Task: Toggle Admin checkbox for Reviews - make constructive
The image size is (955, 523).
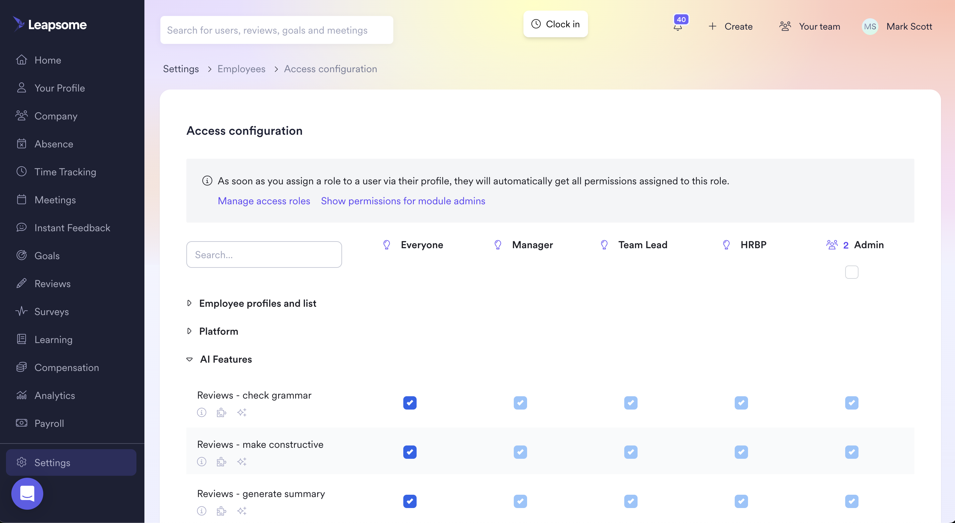Action: point(852,452)
